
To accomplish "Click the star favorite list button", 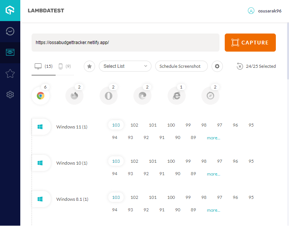I will point(89,66).
